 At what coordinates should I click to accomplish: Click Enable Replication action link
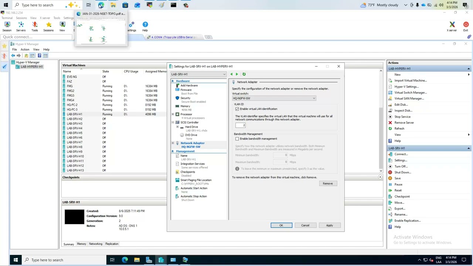407,221
